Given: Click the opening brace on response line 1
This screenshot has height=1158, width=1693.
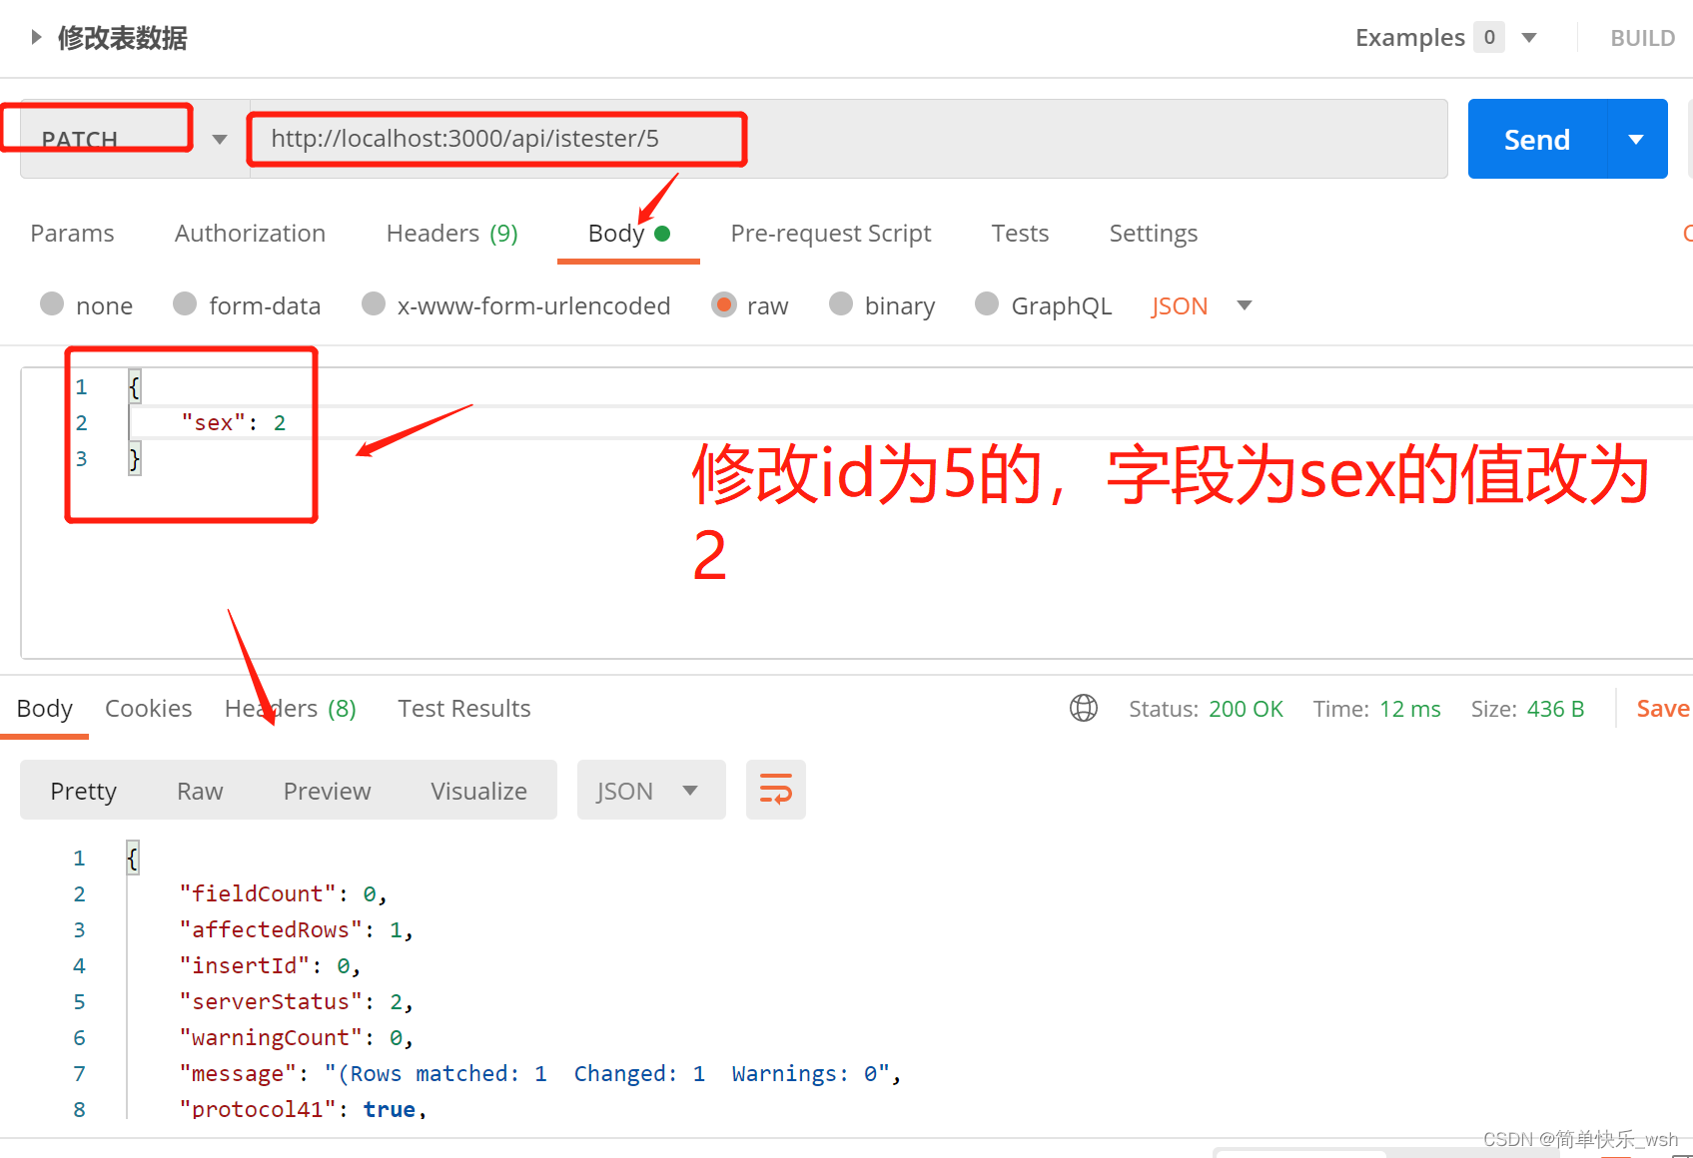Looking at the screenshot, I should pyautogui.click(x=133, y=858).
